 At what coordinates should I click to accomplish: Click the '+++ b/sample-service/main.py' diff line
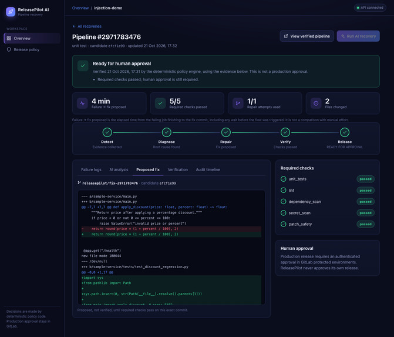tap(109, 202)
